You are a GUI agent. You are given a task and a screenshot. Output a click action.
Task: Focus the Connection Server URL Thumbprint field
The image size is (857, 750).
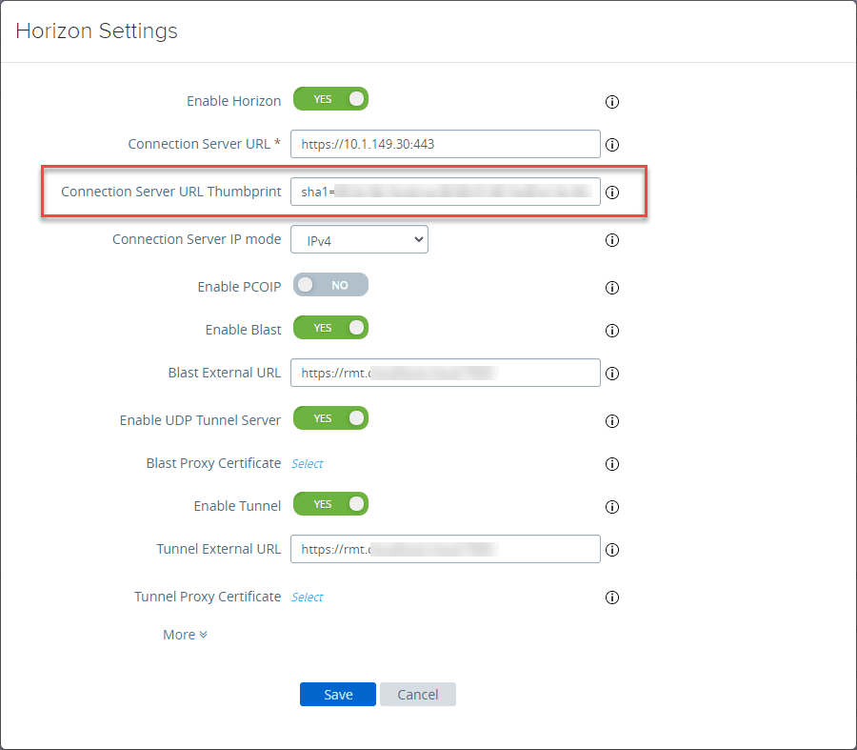click(x=445, y=192)
